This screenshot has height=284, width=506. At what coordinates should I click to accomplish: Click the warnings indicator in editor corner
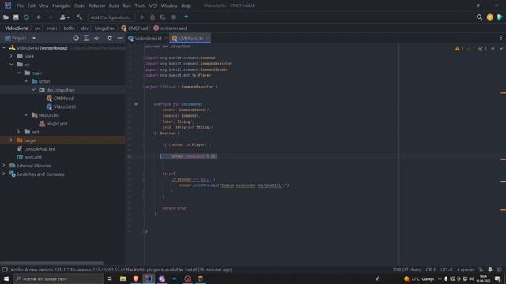(x=459, y=49)
